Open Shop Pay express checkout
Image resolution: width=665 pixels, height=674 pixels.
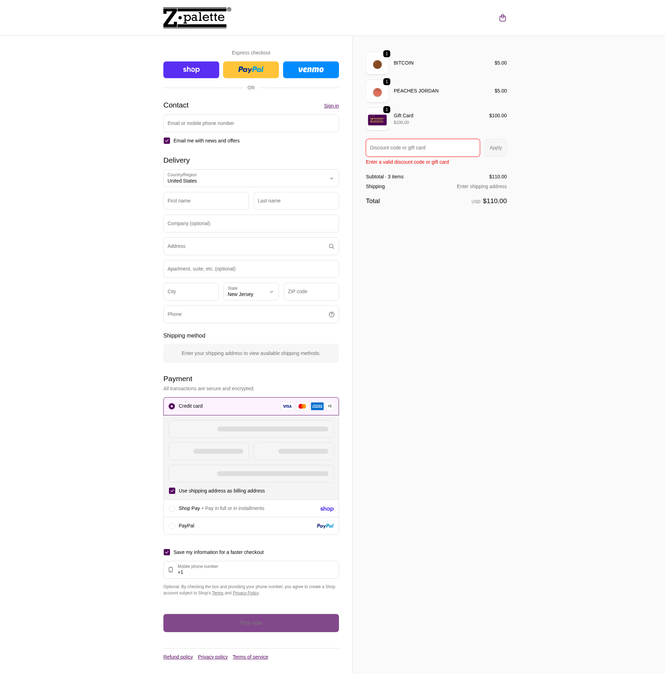191,69
